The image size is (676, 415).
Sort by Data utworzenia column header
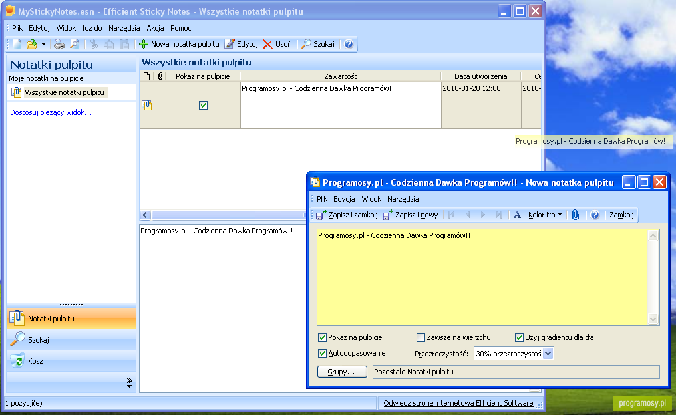[480, 76]
